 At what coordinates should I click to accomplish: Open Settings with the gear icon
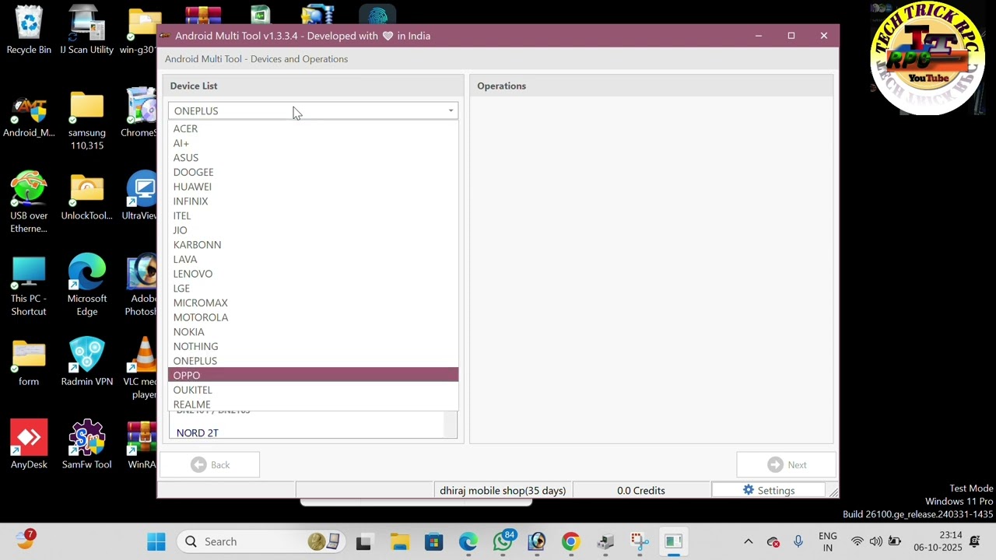pos(768,490)
